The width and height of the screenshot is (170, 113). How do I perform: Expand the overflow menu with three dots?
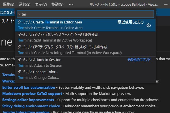(71, 5)
